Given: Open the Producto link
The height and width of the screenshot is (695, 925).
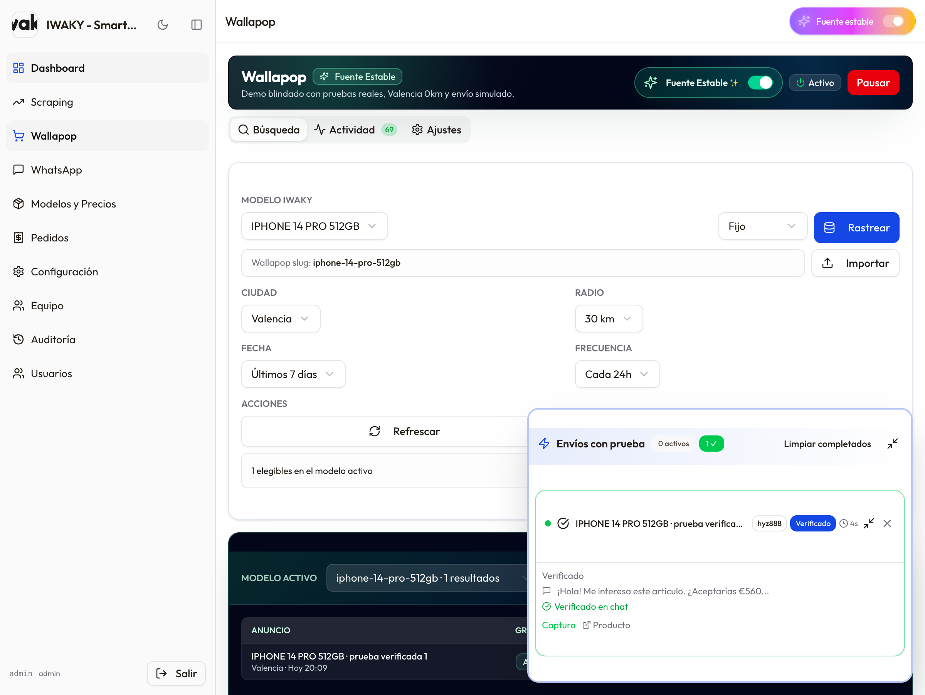Looking at the screenshot, I should (x=606, y=625).
